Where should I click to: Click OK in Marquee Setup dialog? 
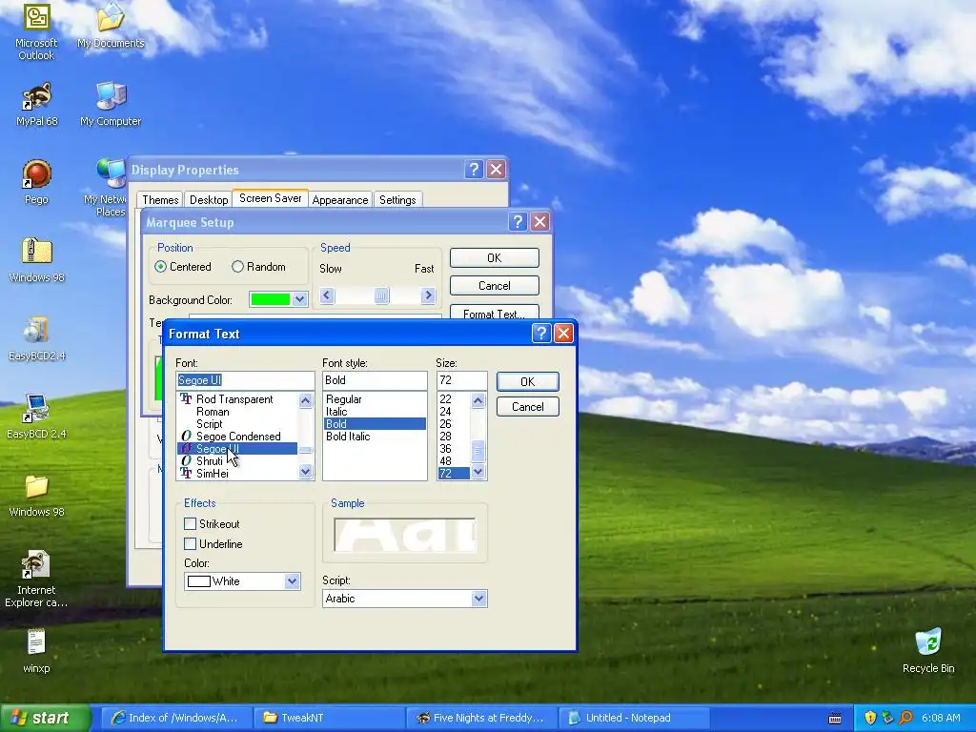pos(495,258)
